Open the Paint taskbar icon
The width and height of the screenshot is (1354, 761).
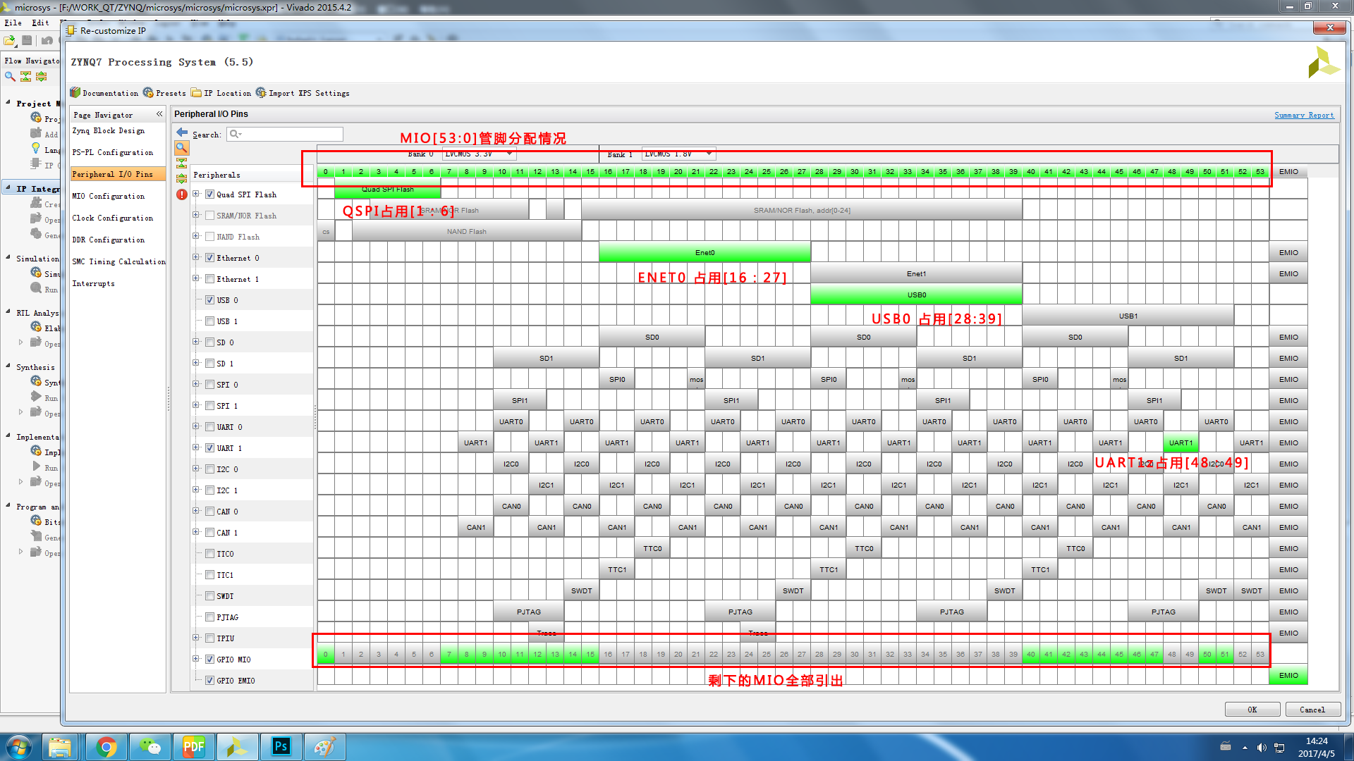tap(325, 747)
